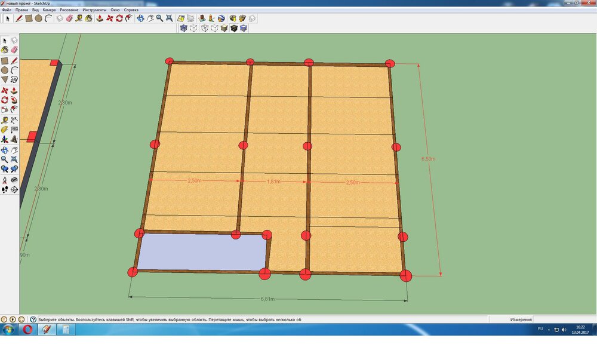
Task: Activate the Walk tool footprints icon
Action: (5, 189)
